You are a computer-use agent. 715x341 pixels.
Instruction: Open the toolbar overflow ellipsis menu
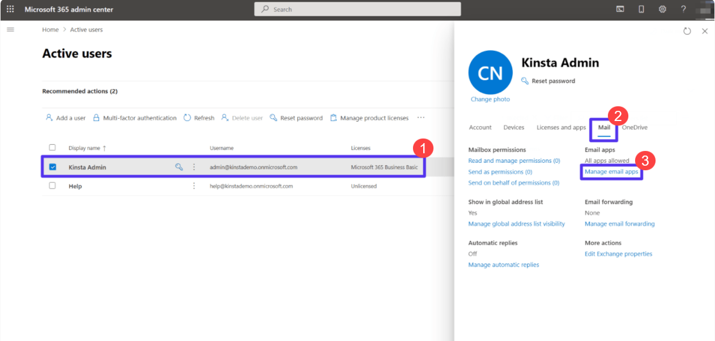tap(420, 118)
